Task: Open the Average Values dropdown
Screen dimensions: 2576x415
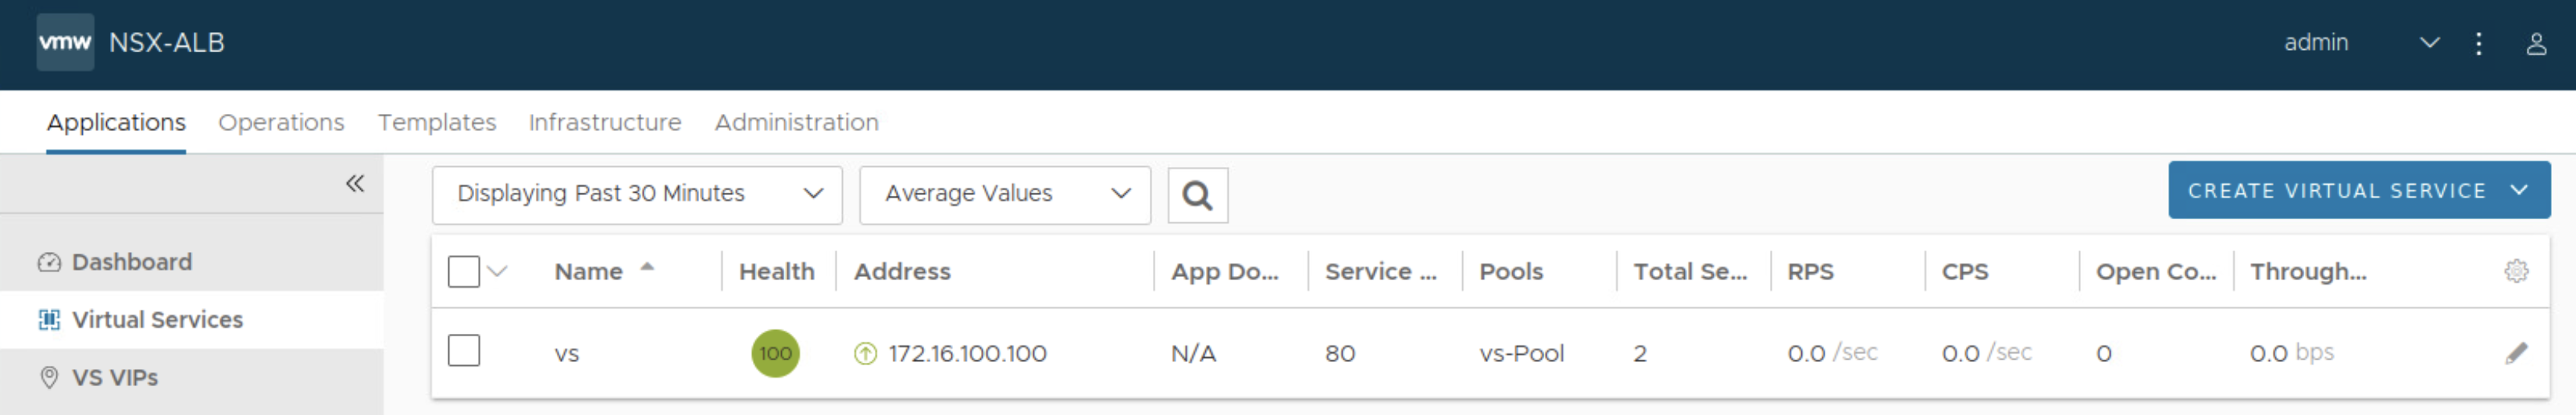Action: point(1004,194)
